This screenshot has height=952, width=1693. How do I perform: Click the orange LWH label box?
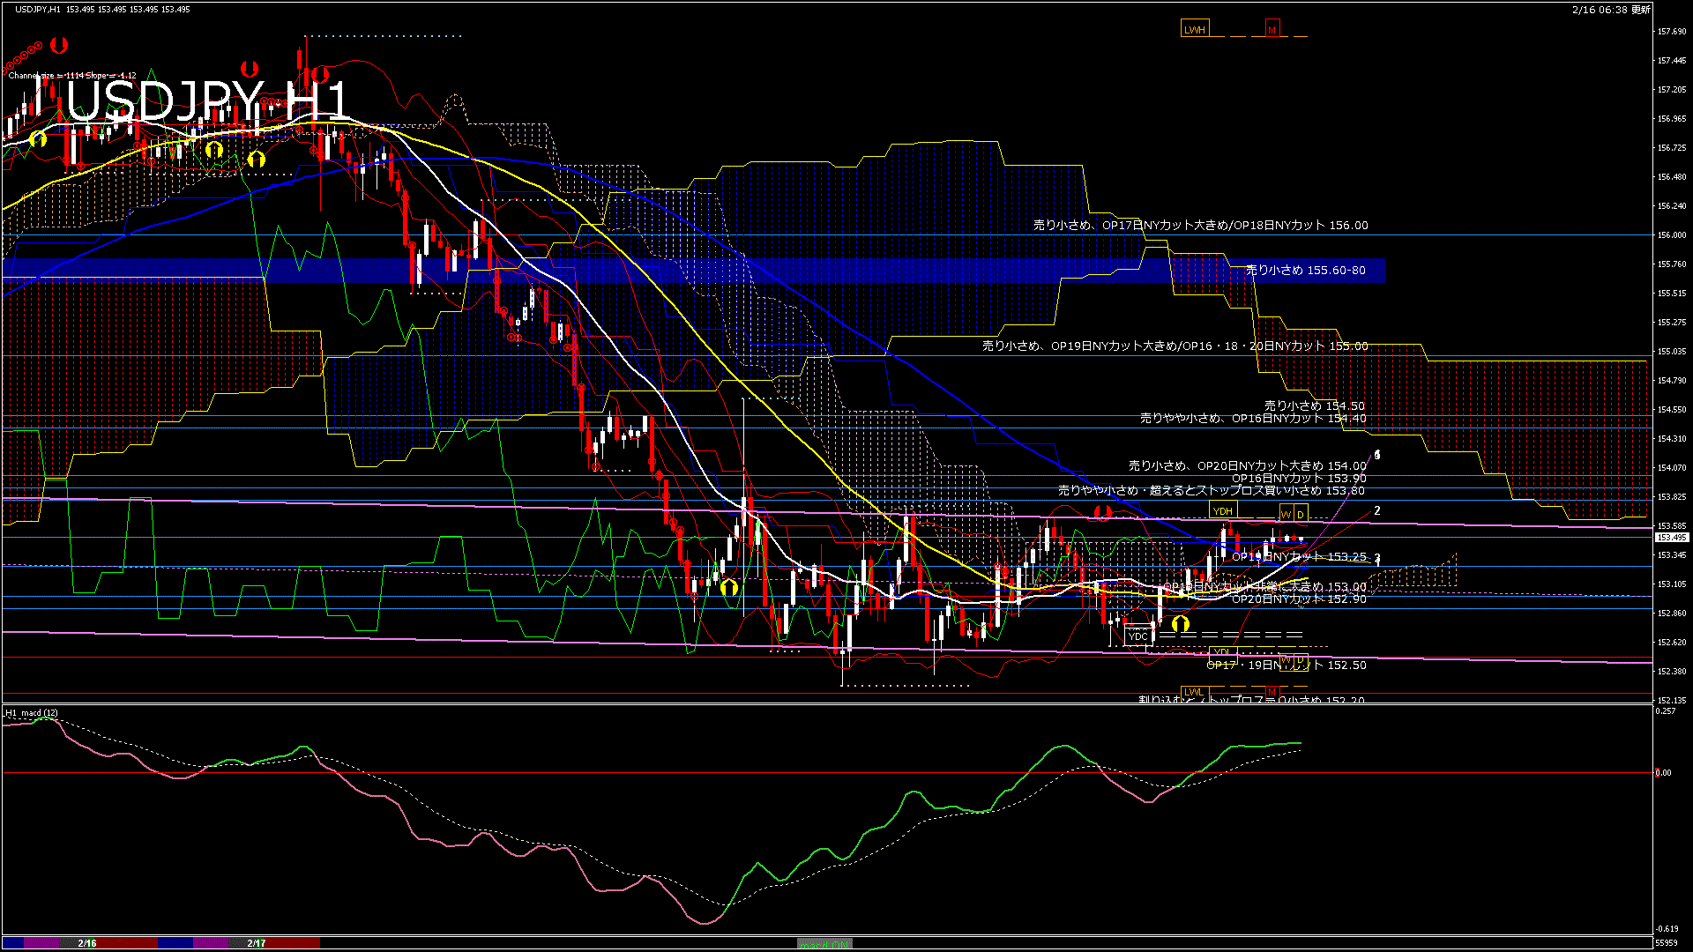(1194, 29)
